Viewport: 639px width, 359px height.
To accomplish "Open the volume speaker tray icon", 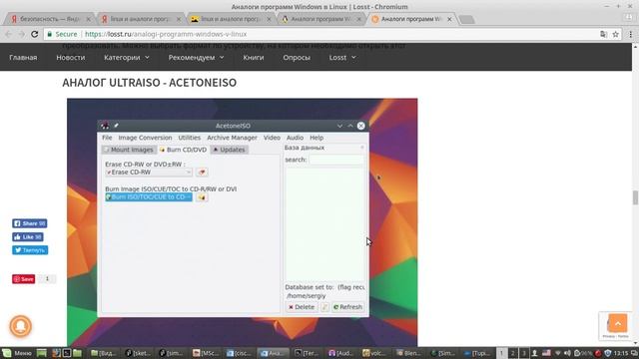I will click(x=567, y=353).
